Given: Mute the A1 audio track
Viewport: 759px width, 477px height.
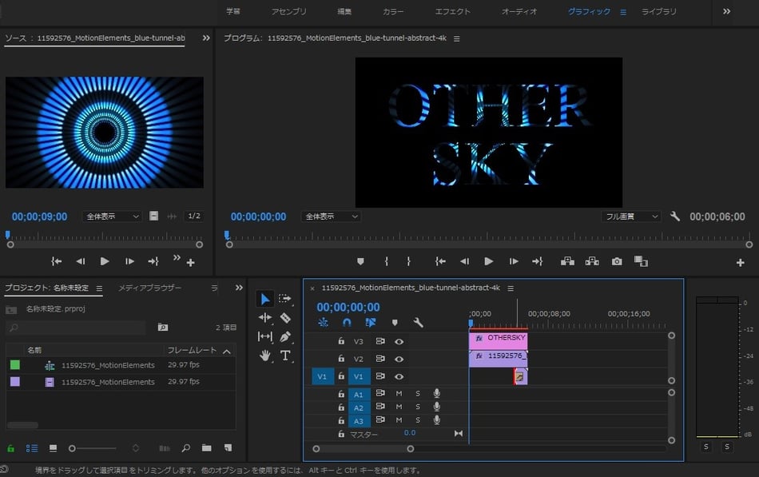Looking at the screenshot, I should click(x=399, y=394).
